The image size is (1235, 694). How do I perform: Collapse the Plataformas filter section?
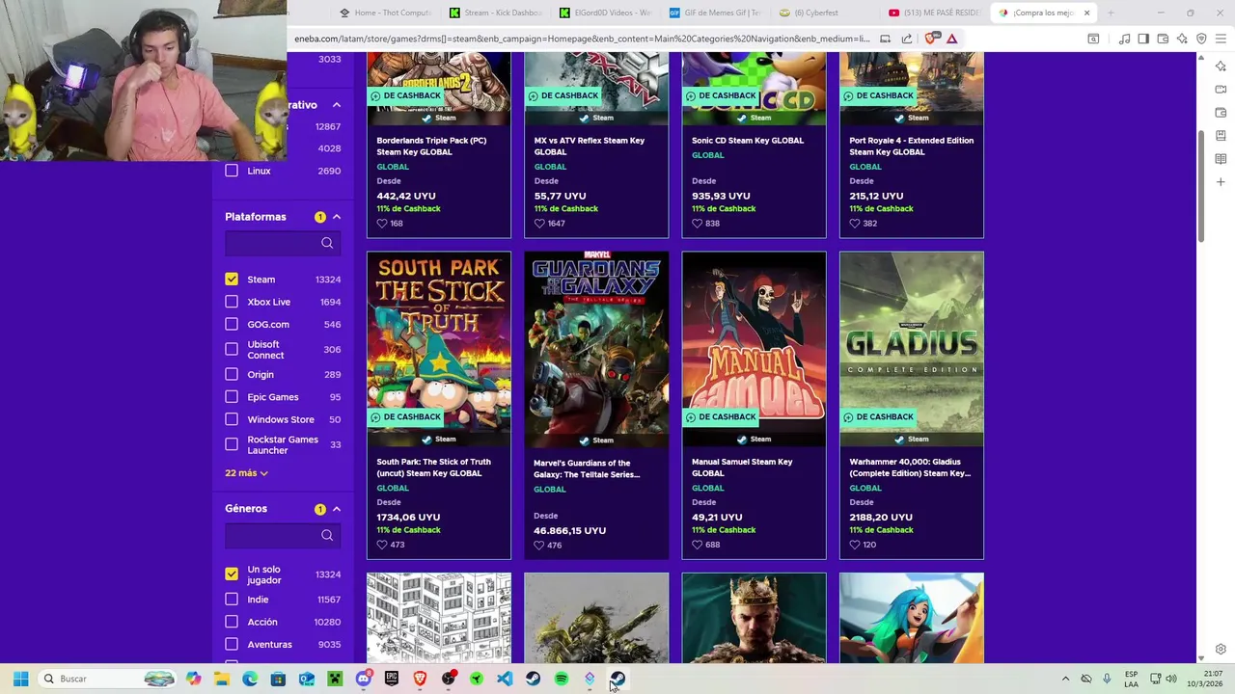pyautogui.click(x=337, y=217)
